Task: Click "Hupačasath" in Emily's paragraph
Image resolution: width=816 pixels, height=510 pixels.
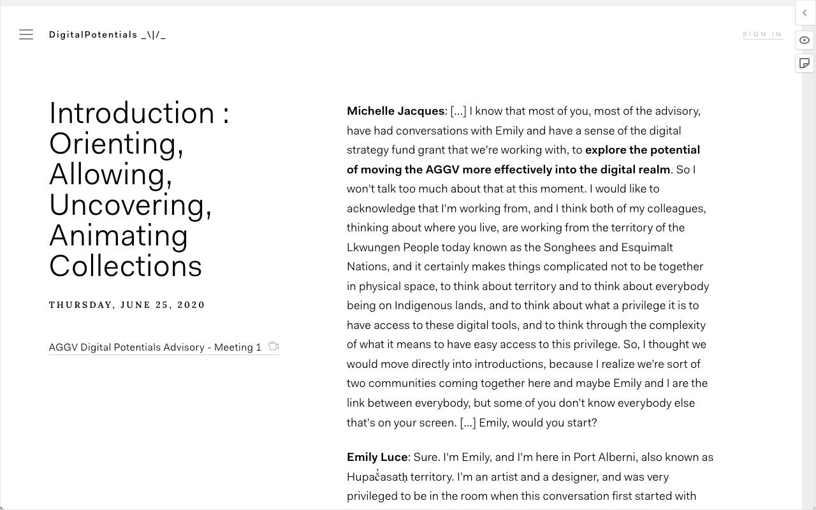Action: 377,477
